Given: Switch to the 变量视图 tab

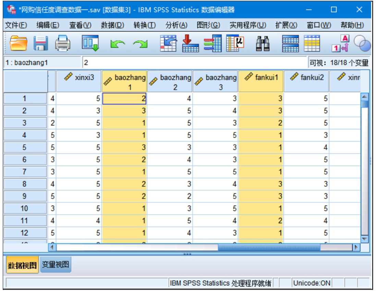Looking at the screenshot, I should tap(56, 265).
